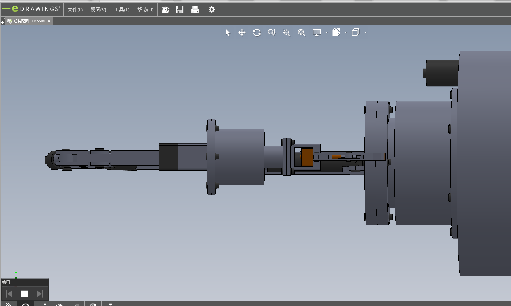Stop the animation playback
Viewport: 511px width, 306px height.
(25, 294)
